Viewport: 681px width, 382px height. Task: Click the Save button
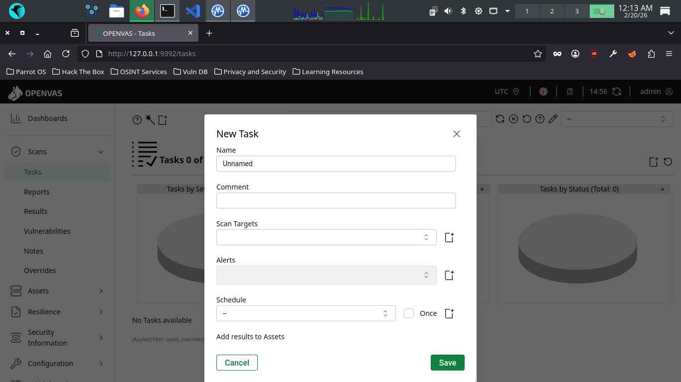(x=447, y=363)
